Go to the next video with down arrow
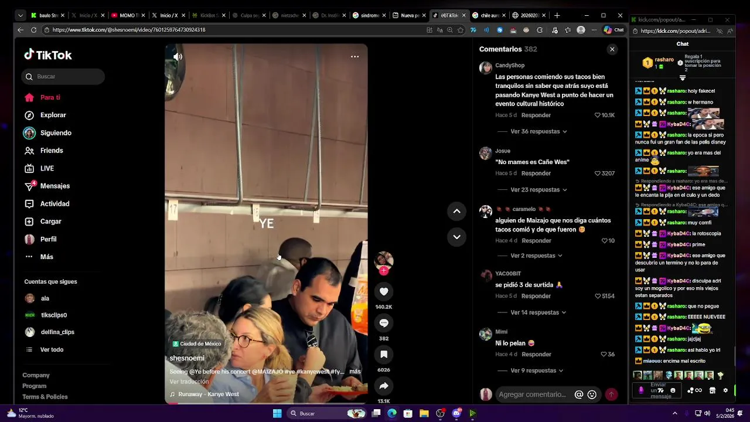 tap(457, 237)
